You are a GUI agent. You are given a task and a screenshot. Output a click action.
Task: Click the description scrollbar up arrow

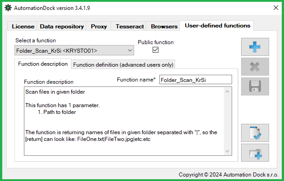[x=227, y=91]
